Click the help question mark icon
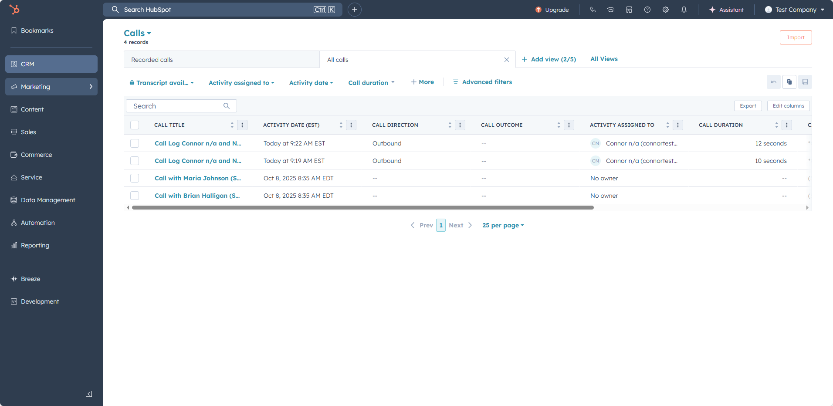Image resolution: width=833 pixels, height=406 pixels. (x=647, y=10)
